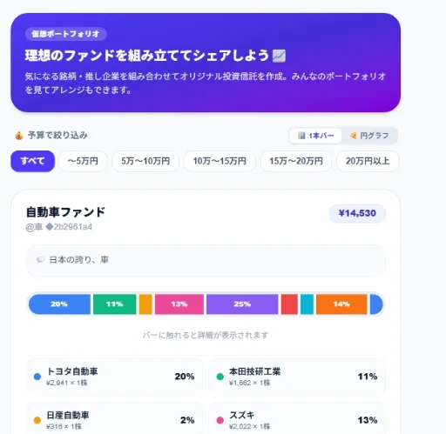Image resolution: width=446 pixels, height=434 pixels.
Task: Click the blue 20% bar segment
Action: [x=59, y=304]
